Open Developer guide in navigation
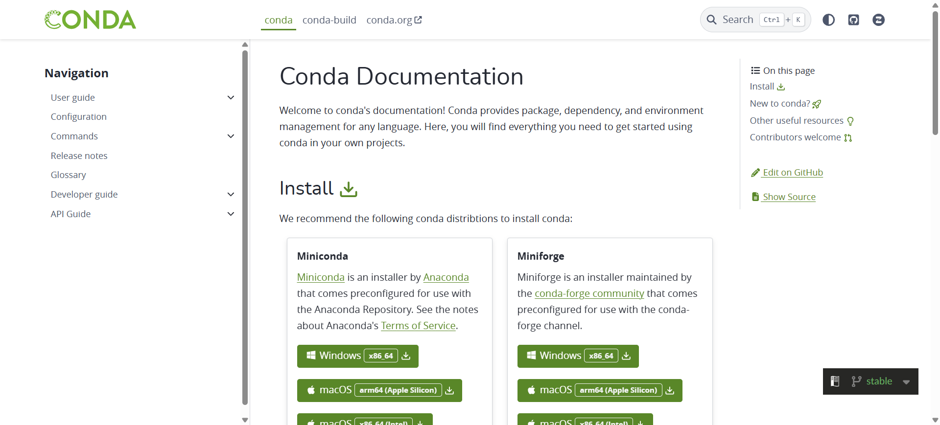 point(84,194)
